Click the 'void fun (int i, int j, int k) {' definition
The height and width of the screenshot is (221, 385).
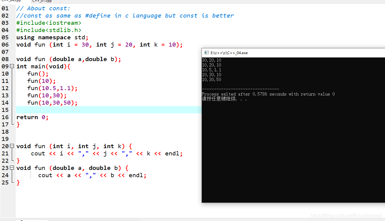pos(74,146)
